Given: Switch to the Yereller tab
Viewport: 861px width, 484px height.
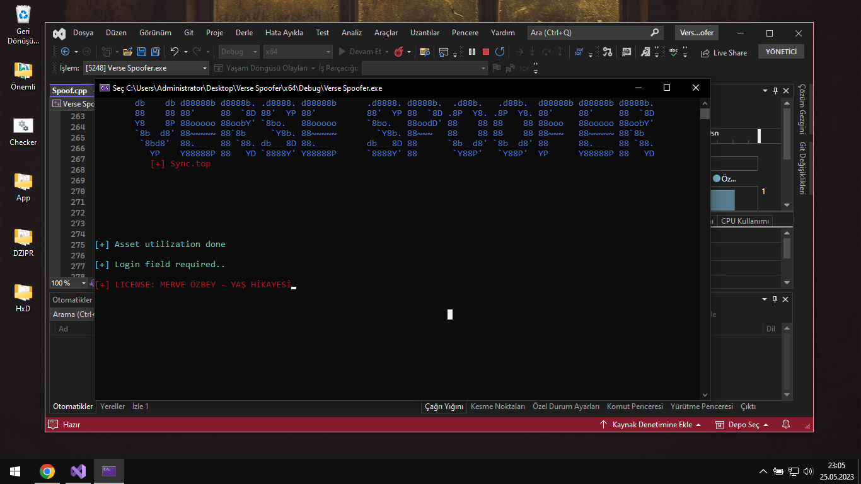Looking at the screenshot, I should pos(113,406).
